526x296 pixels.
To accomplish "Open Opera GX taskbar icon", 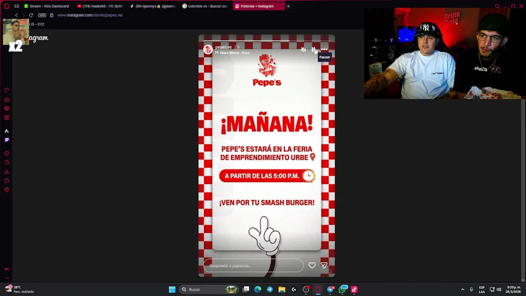I will point(318,289).
